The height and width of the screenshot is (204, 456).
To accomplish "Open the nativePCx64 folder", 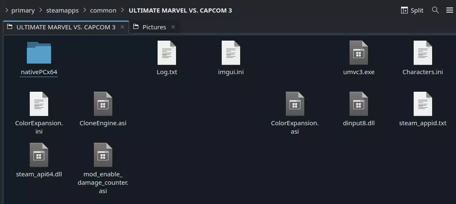I will [39, 53].
